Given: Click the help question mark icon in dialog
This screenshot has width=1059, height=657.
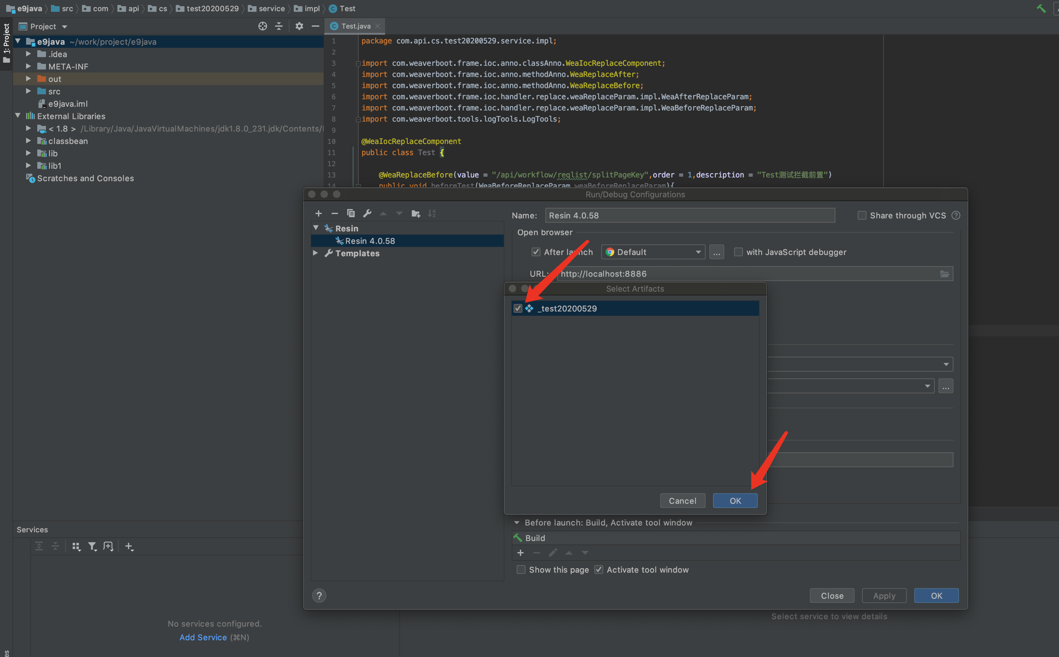Looking at the screenshot, I should pyautogui.click(x=319, y=595).
